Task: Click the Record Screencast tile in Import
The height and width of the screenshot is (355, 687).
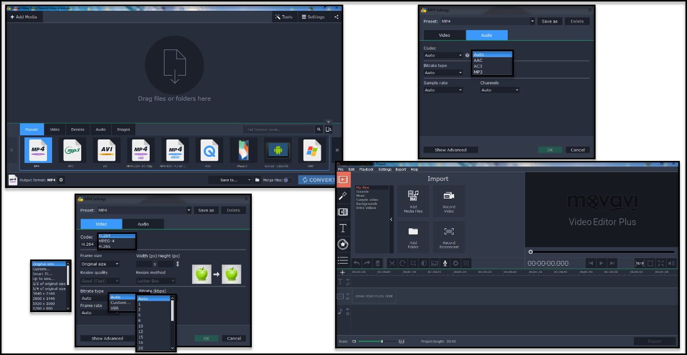Action: 449,237
